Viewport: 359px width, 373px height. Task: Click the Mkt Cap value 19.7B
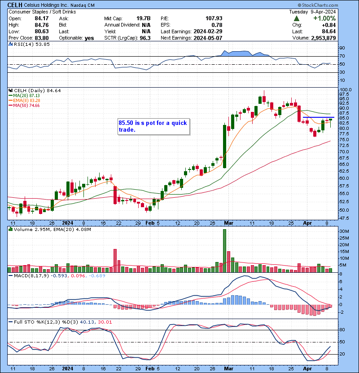point(143,18)
